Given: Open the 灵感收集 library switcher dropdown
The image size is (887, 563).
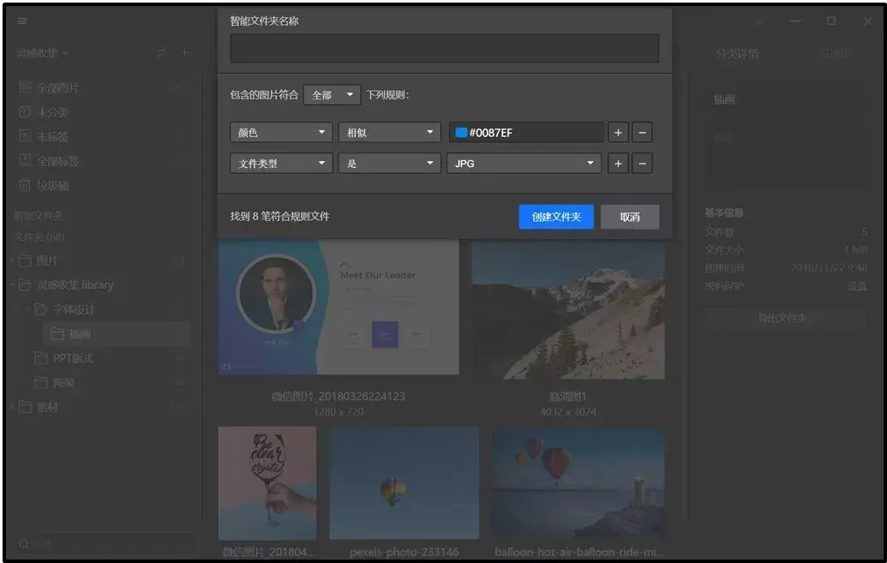Looking at the screenshot, I should point(43,53).
